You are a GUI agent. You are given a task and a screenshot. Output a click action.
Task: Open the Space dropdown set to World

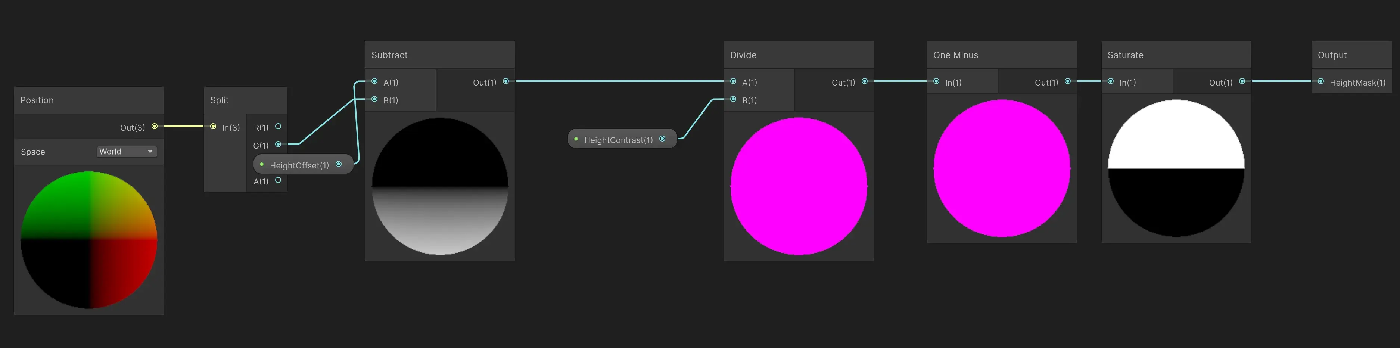[x=127, y=152]
